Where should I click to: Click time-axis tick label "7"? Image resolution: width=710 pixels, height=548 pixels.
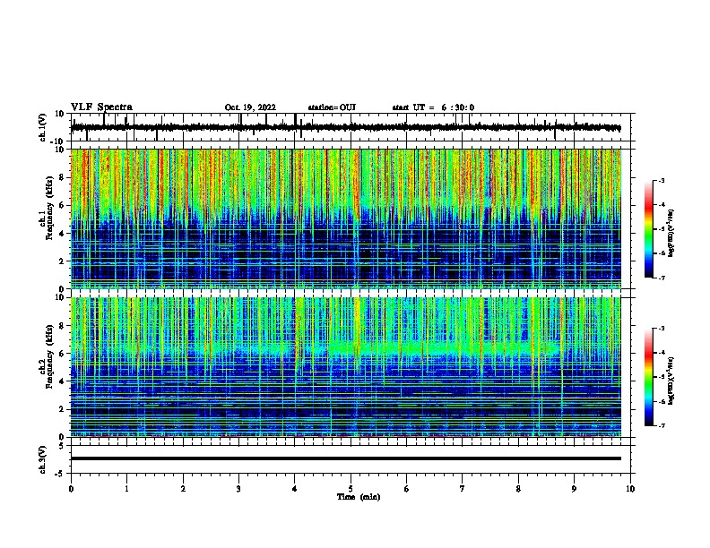point(463,489)
